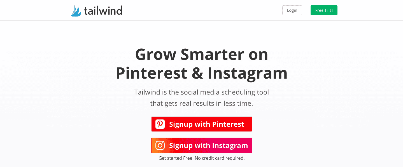Start the green Free Trial

324,10
